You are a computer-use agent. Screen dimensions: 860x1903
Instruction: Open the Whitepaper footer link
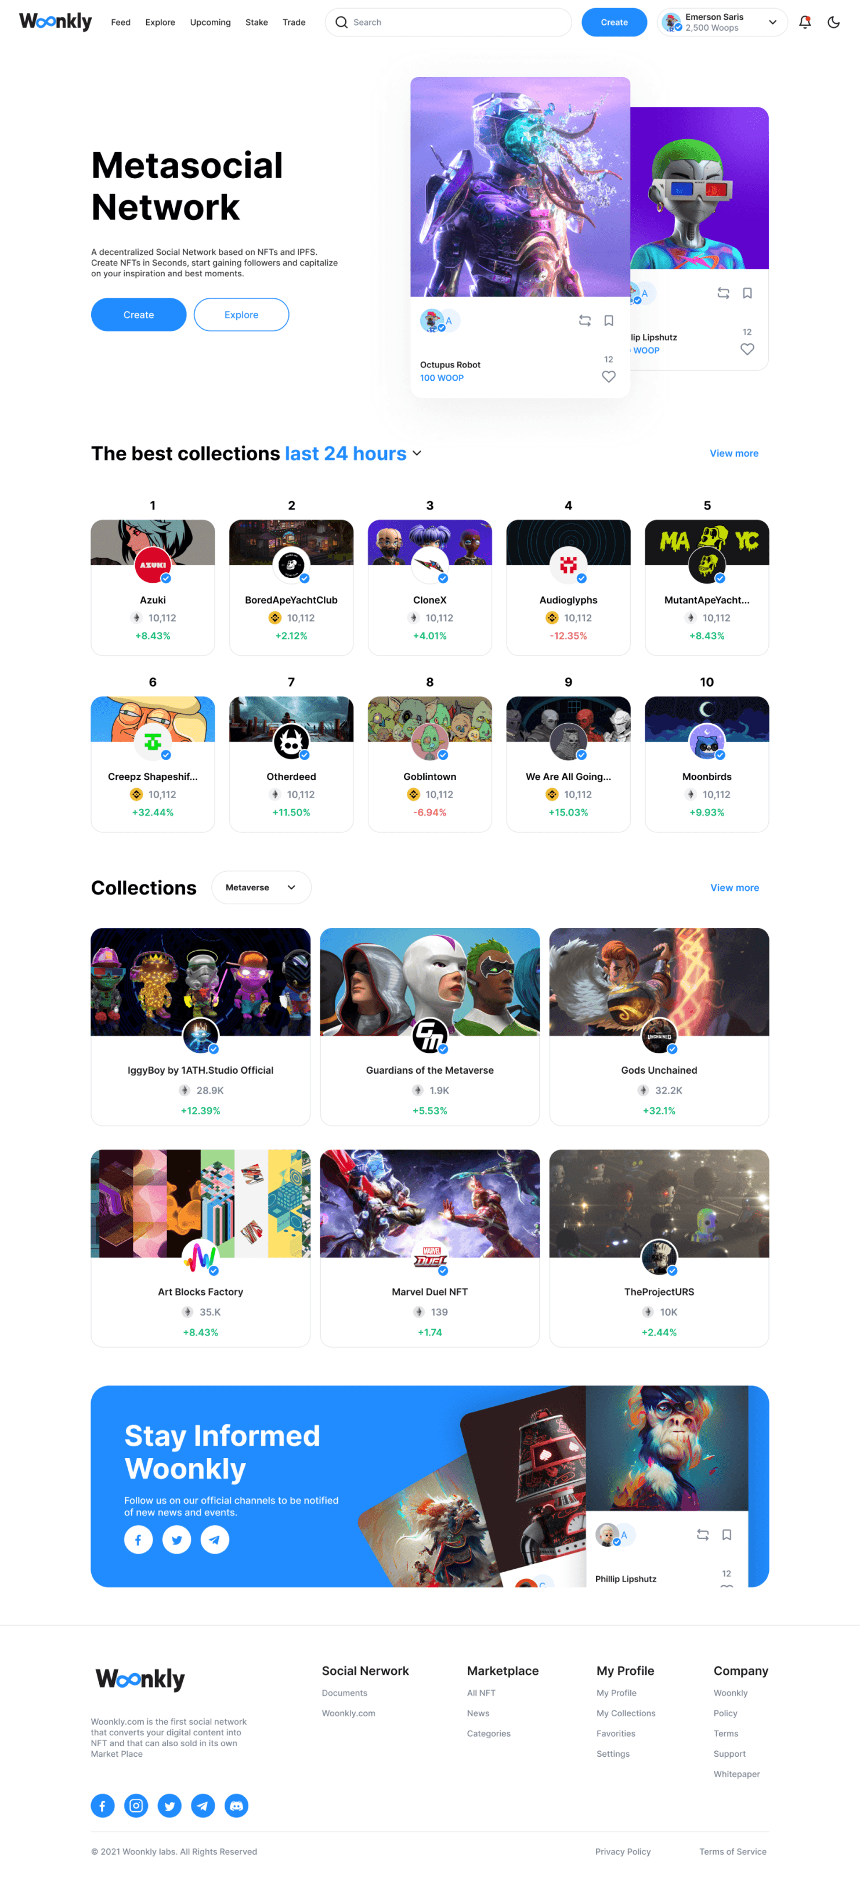[736, 1774]
